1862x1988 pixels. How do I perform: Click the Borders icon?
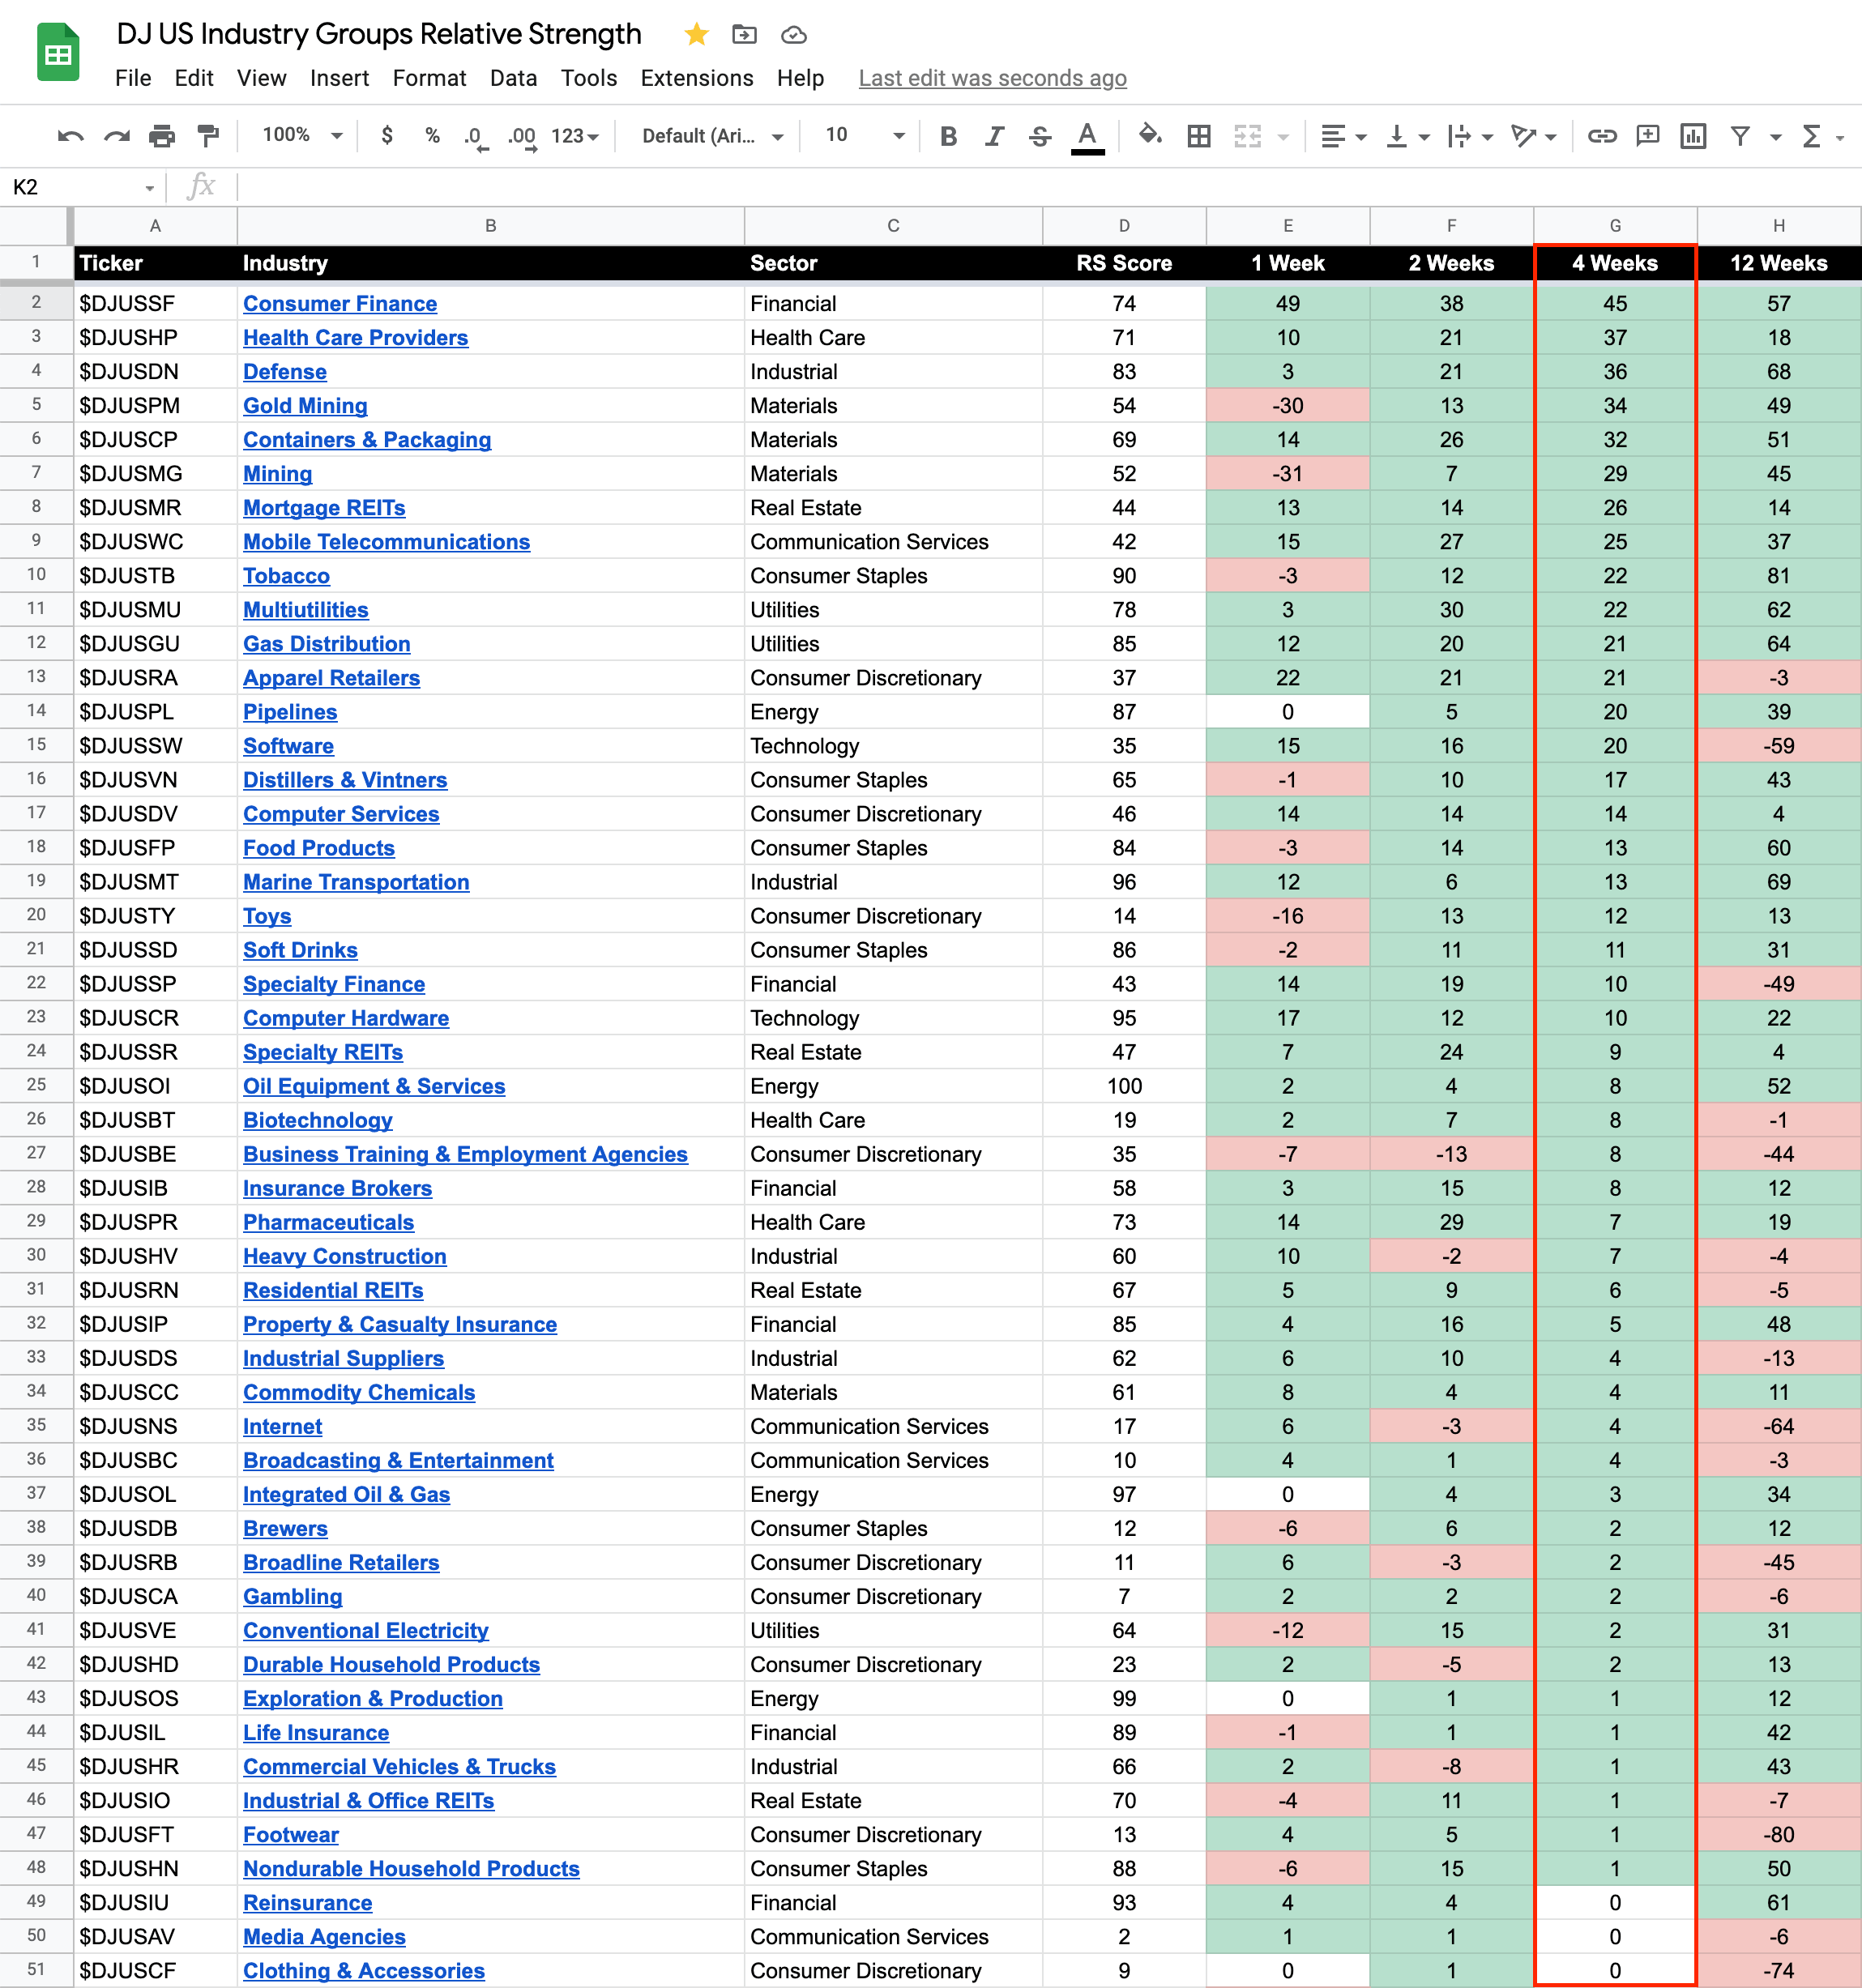point(1198,136)
